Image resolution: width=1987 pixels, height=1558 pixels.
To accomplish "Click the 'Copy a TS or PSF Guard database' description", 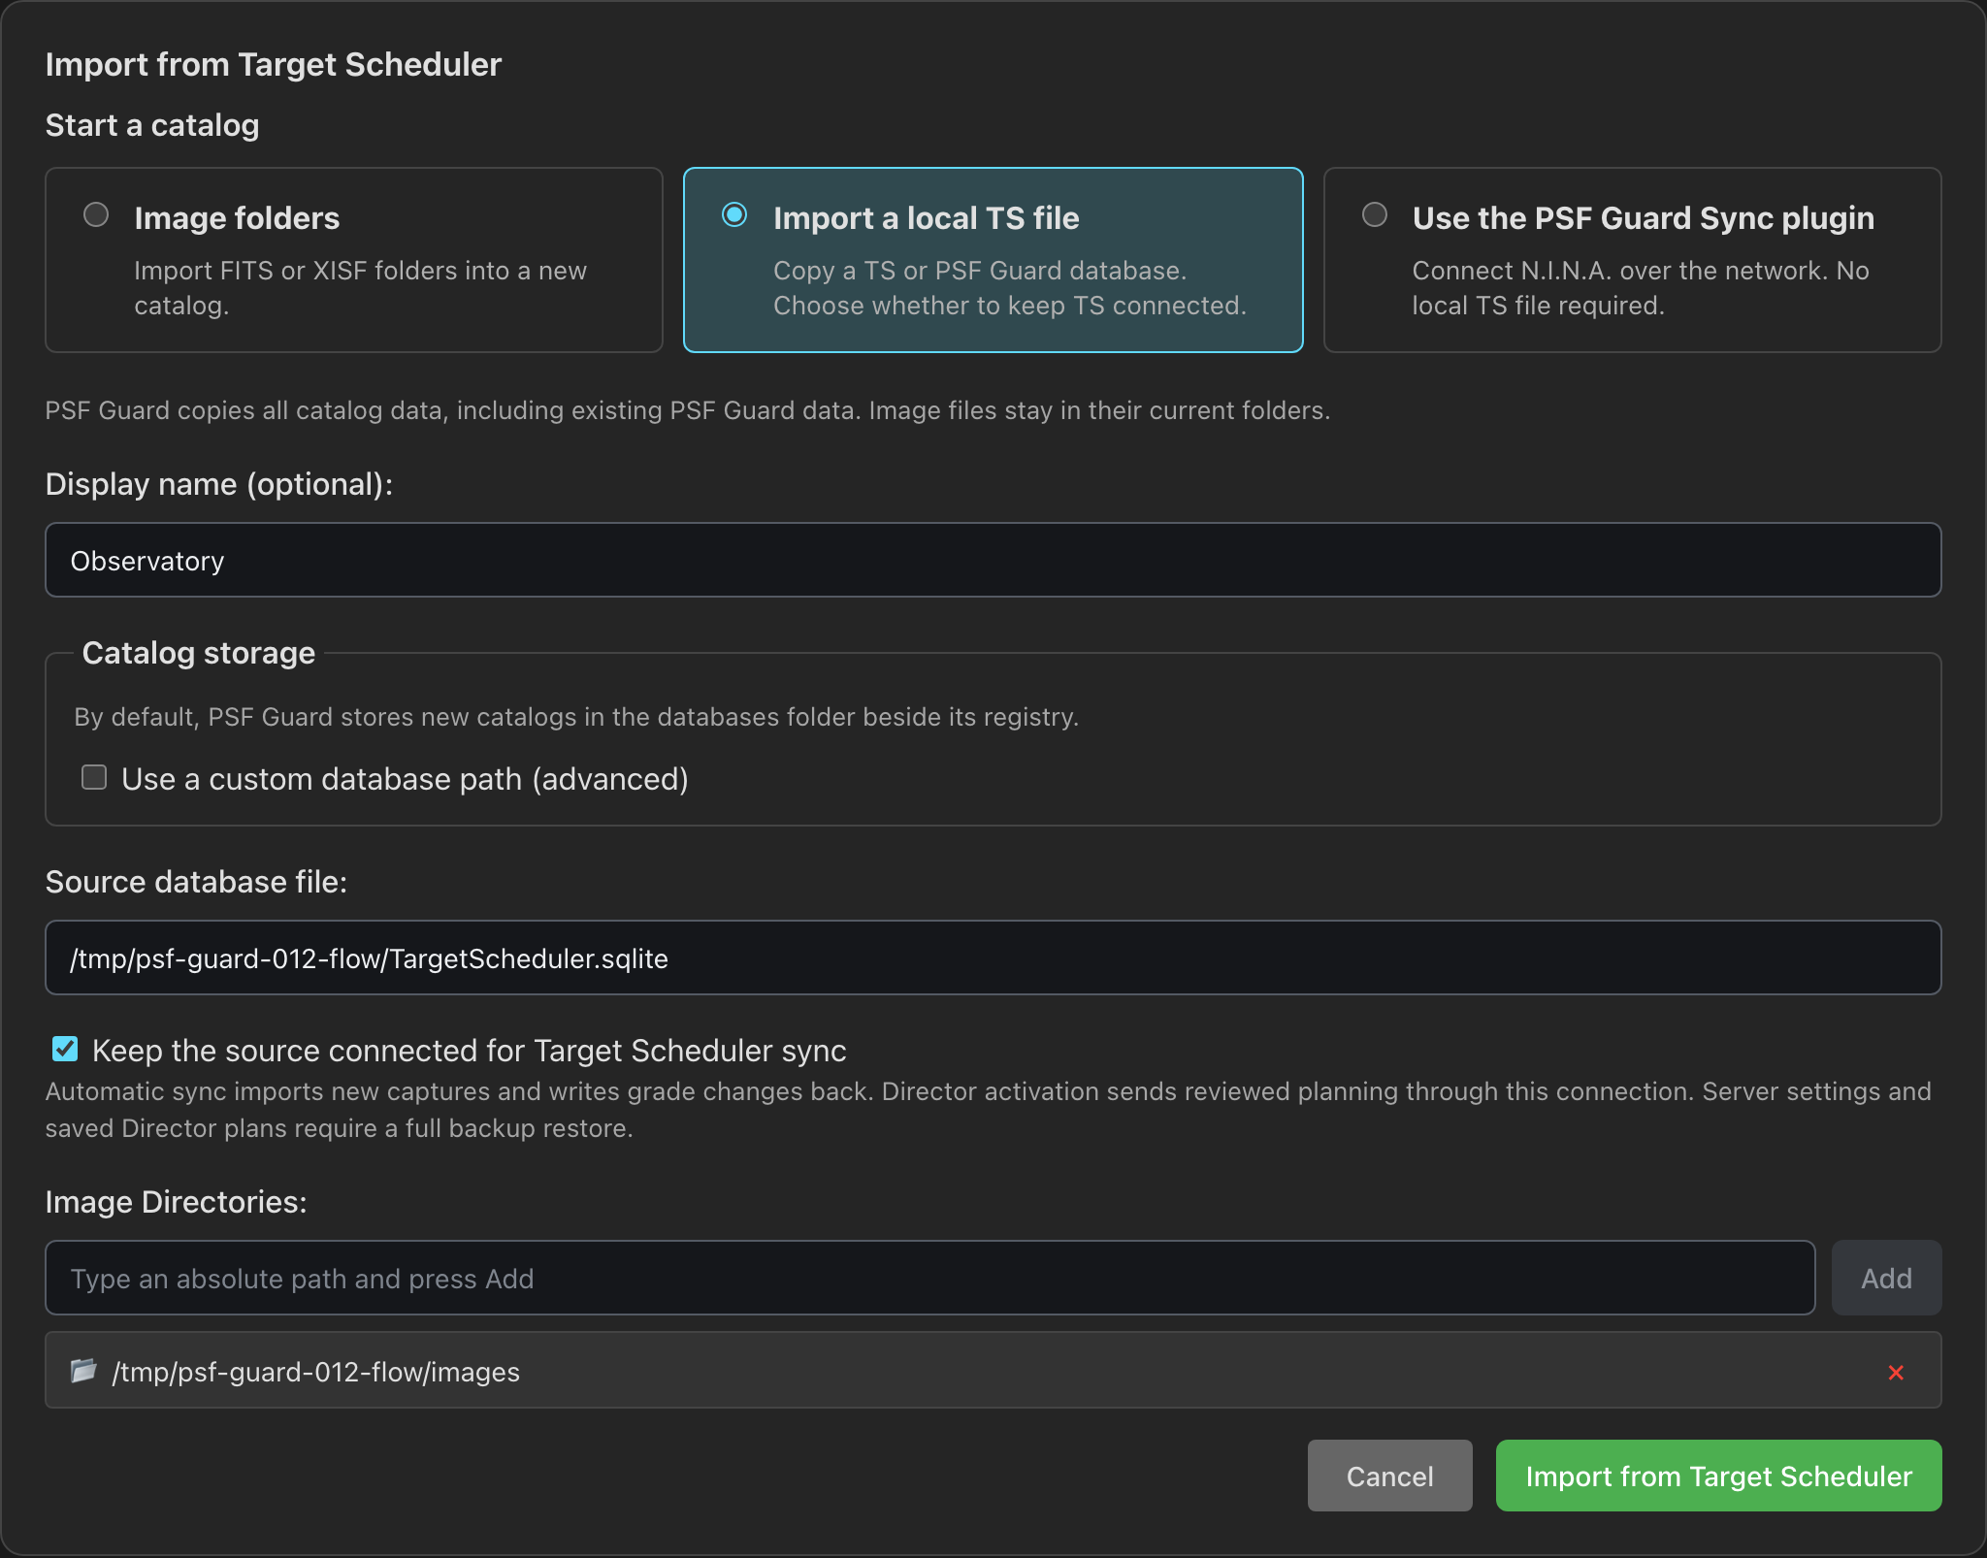I will (x=1009, y=288).
